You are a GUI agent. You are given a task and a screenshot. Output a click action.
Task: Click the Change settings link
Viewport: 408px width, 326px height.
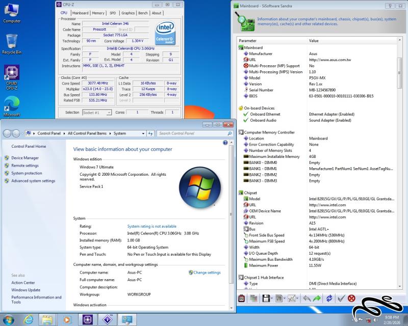pyautogui.click(x=207, y=273)
